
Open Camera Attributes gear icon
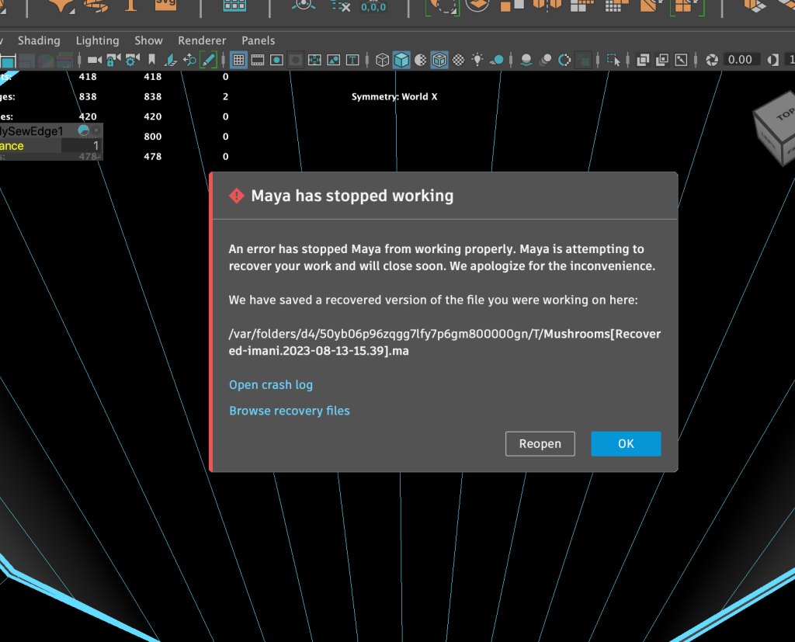(132, 60)
